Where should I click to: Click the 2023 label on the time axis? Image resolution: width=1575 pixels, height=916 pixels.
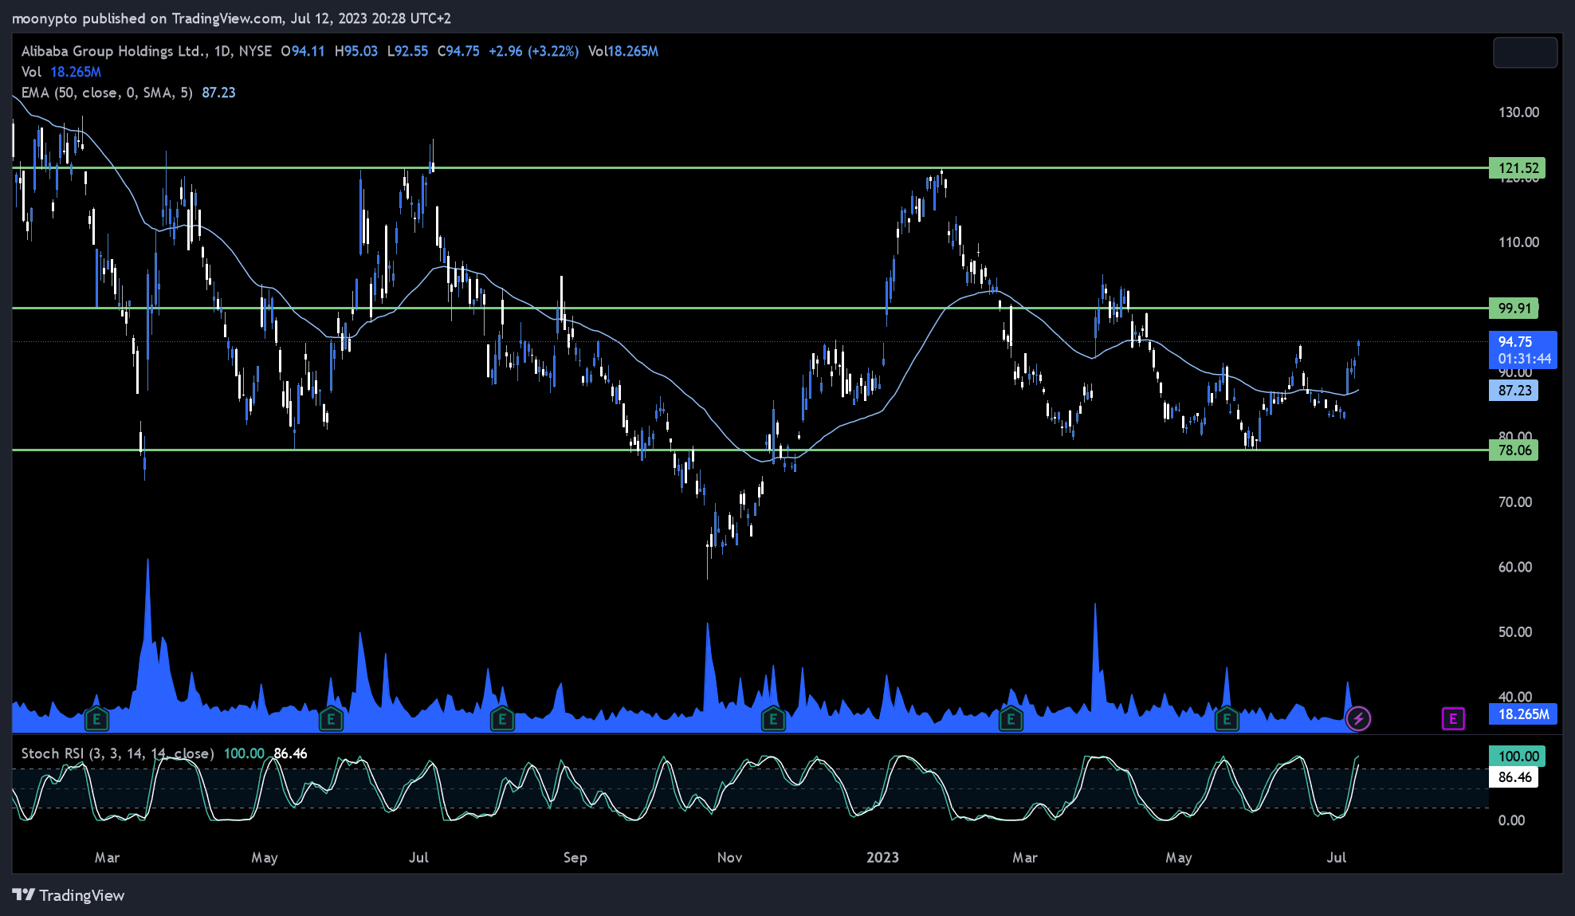pyautogui.click(x=882, y=858)
